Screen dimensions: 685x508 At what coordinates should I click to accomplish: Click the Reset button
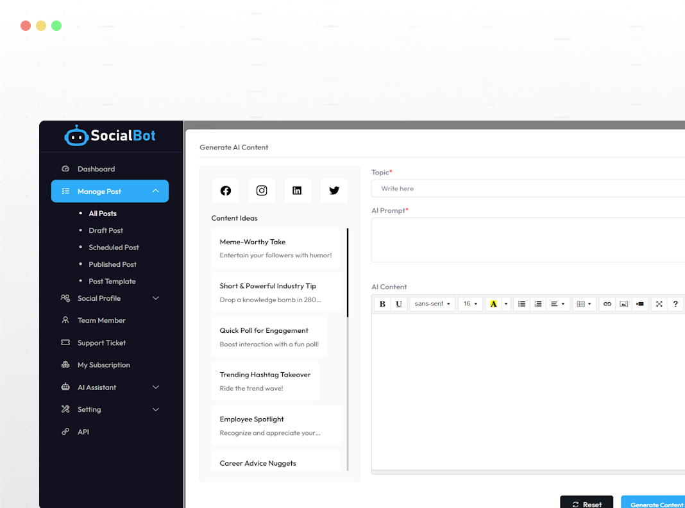pos(586,504)
